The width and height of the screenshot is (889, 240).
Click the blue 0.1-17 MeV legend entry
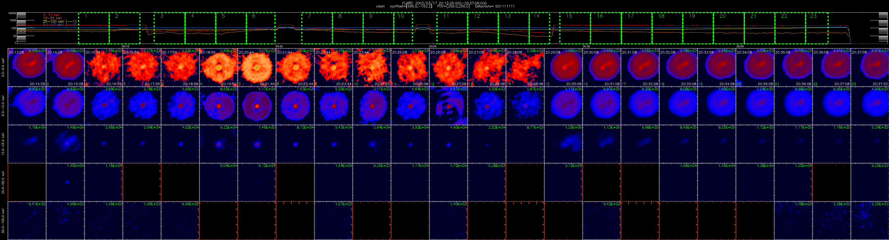(59, 25)
